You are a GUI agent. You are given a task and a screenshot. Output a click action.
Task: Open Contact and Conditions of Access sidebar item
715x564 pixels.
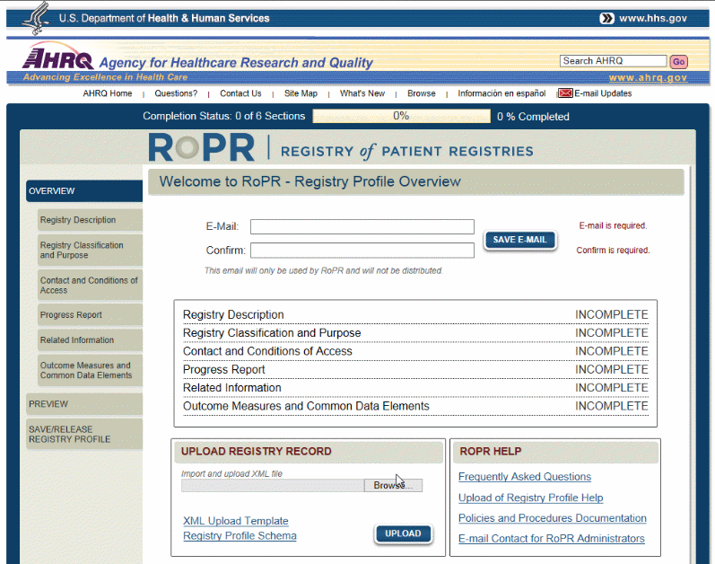(x=90, y=286)
